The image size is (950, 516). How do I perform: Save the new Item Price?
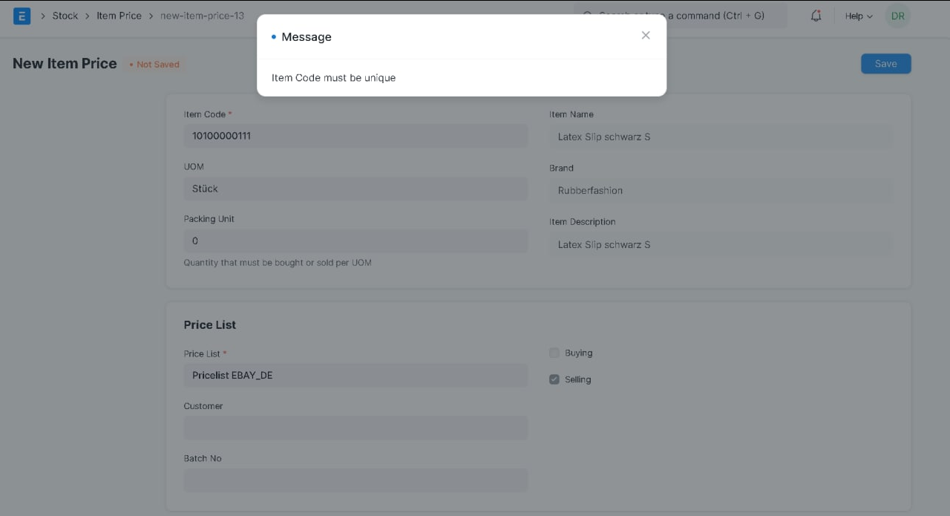click(885, 63)
